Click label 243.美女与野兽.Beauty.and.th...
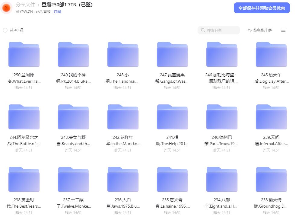This screenshot has width=299, height=220. pos(73,140)
